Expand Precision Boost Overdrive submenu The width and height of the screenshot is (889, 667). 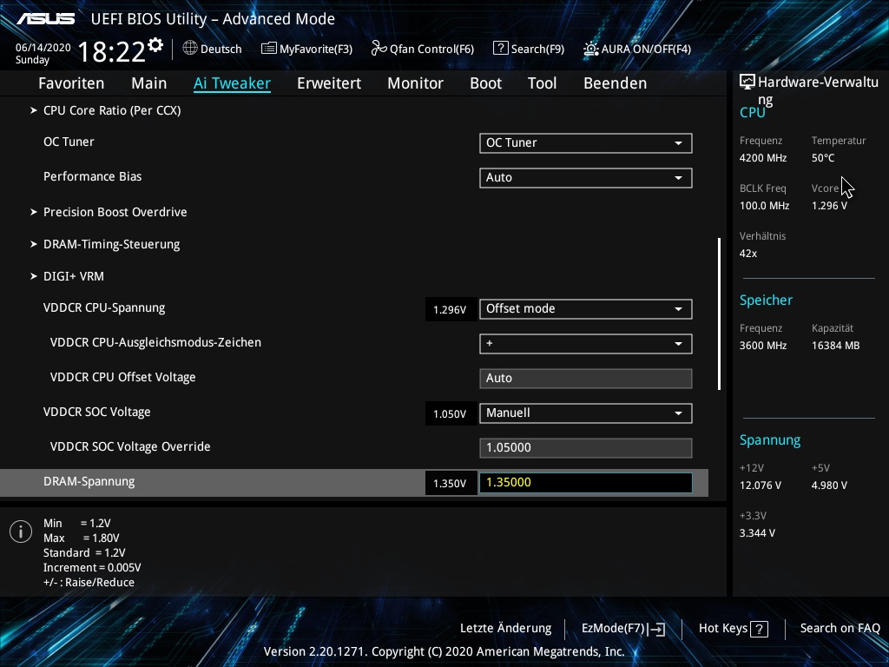point(115,212)
